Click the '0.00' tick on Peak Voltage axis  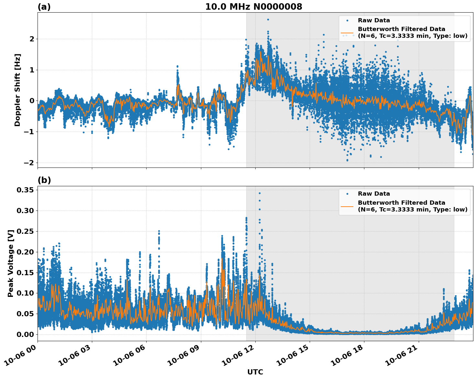click(x=25, y=334)
